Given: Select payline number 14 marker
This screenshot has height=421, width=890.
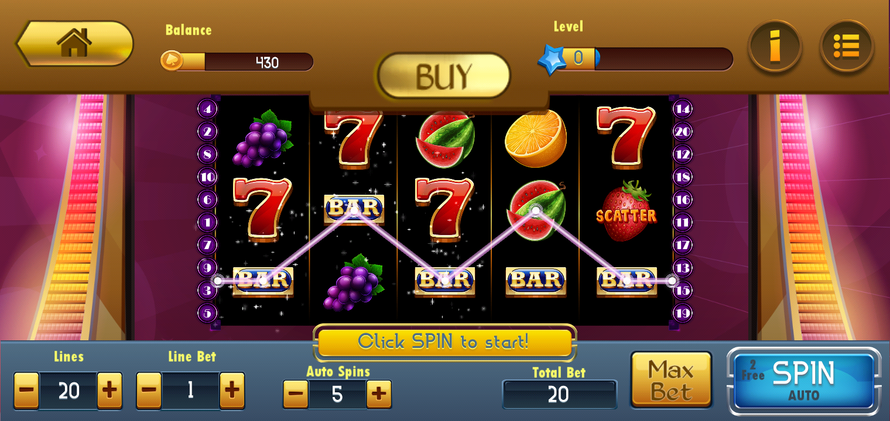Looking at the screenshot, I should tap(683, 108).
